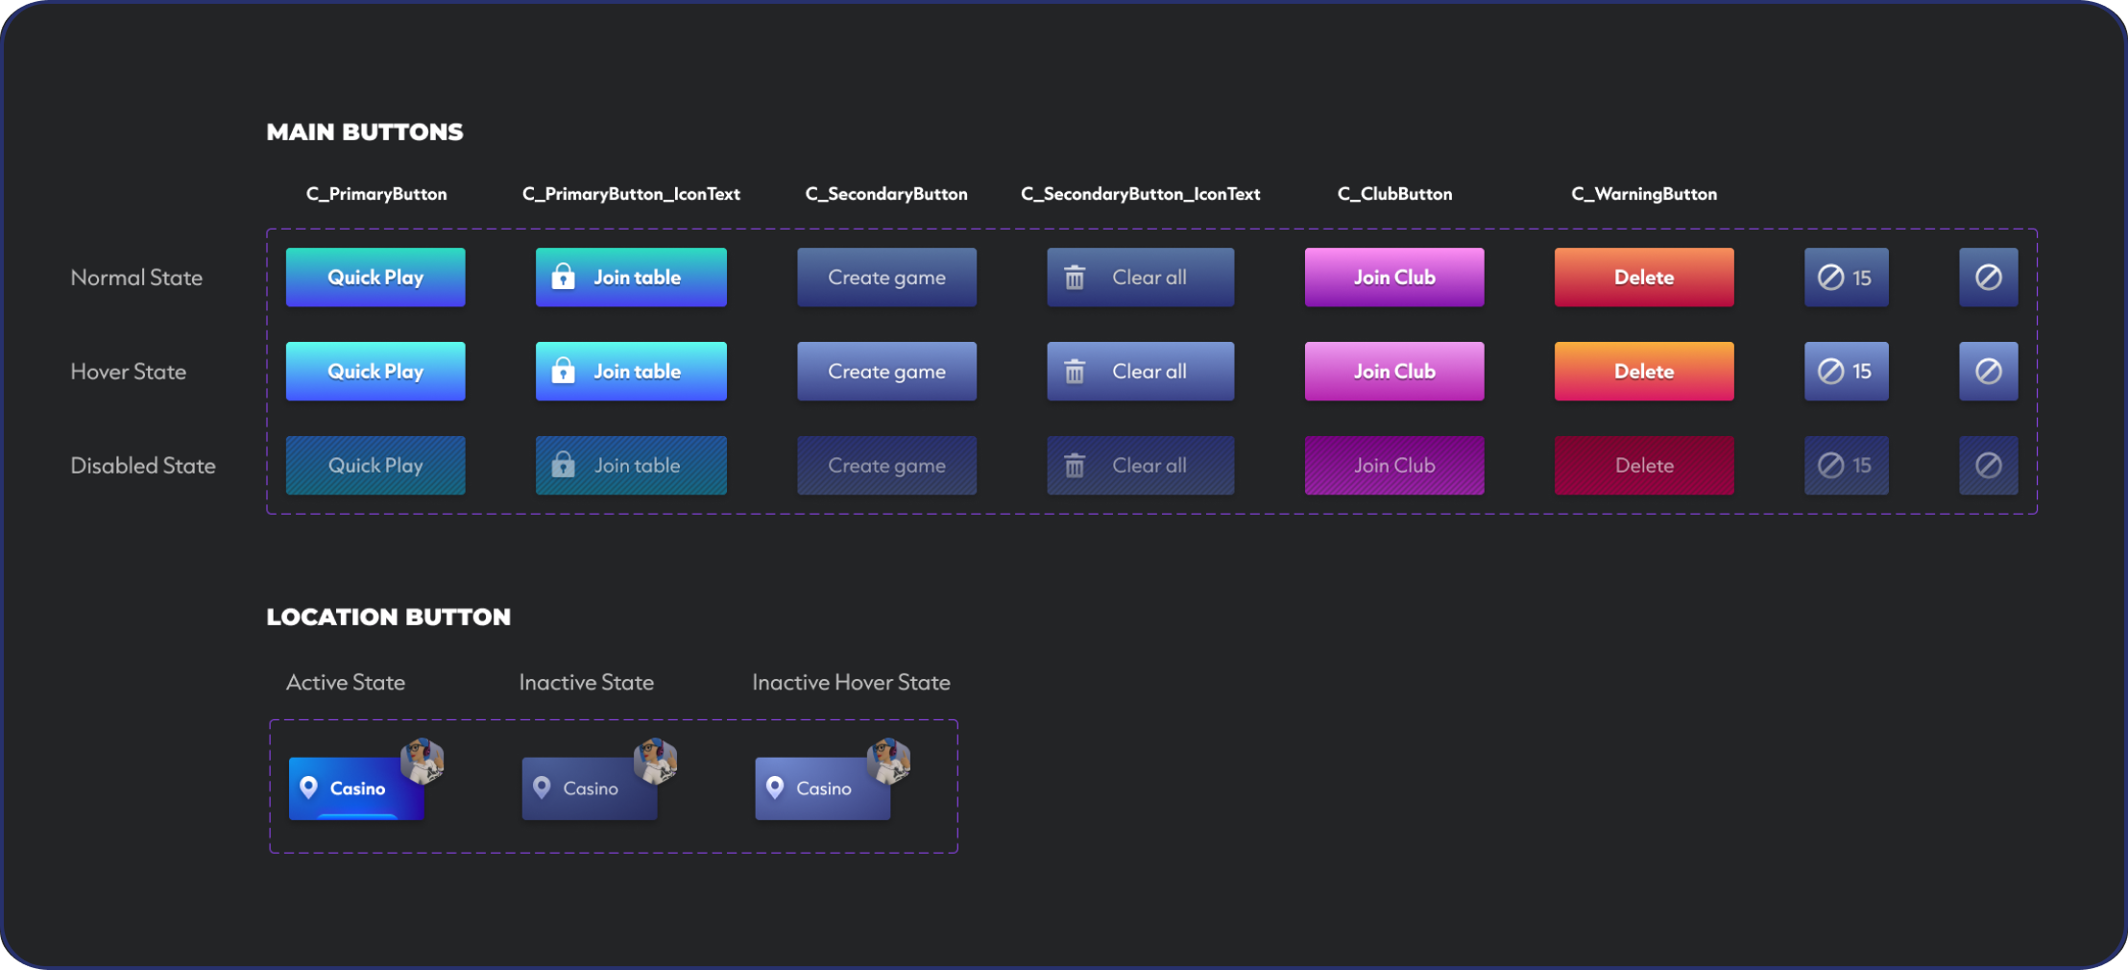The width and height of the screenshot is (2128, 970).
Task: Click the inactive state Casino location button
Action: [590, 788]
